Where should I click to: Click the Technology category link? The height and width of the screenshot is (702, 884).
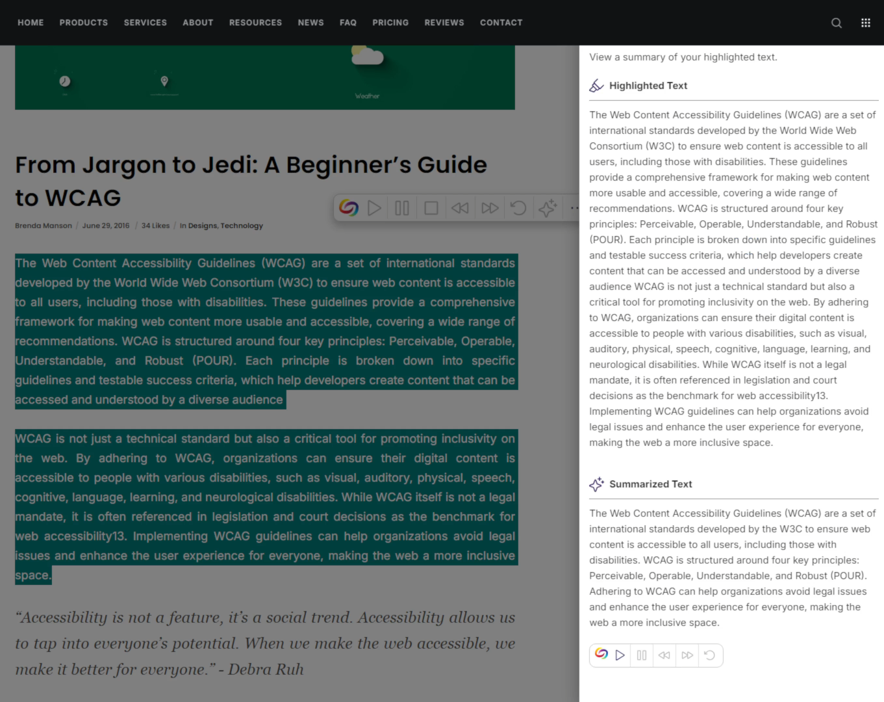coord(242,226)
